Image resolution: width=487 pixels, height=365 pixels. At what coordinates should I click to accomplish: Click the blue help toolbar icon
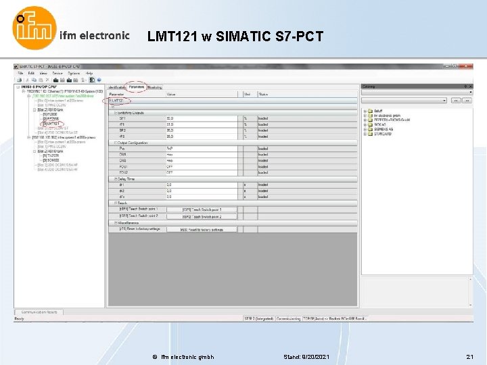[99, 80]
